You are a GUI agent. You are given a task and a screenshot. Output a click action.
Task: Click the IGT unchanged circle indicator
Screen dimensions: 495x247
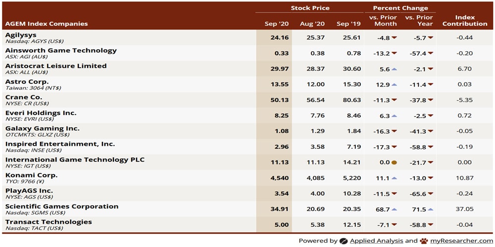(x=394, y=163)
